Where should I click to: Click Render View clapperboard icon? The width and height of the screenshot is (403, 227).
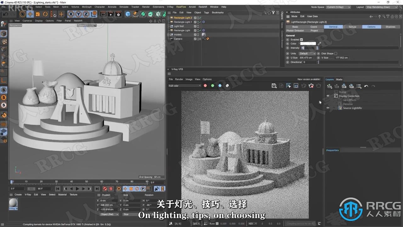point(103,14)
